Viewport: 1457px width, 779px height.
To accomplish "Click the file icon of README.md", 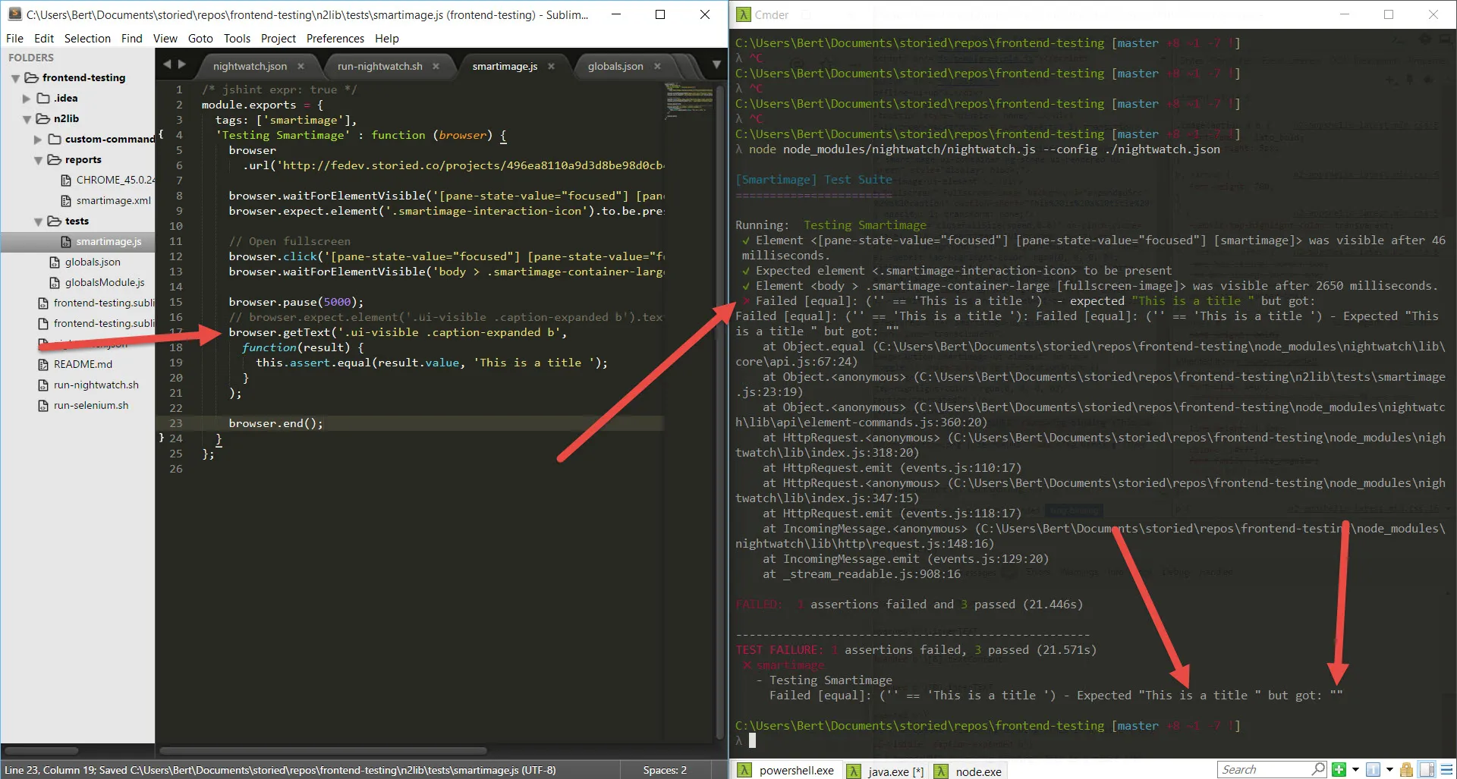I will [x=43, y=364].
